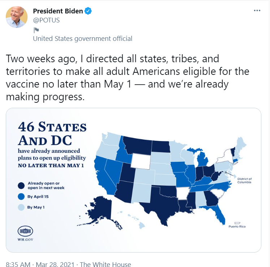270x267 pixels.
Task: Click the District of Columbia label
Action: [244, 181]
